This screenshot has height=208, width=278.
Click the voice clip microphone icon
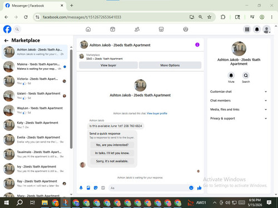click(x=81, y=188)
